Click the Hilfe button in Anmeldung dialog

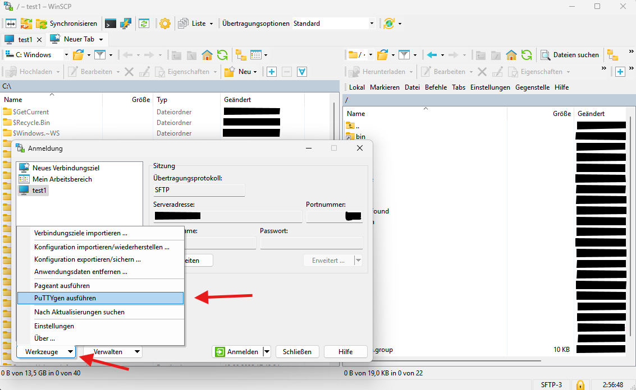pos(345,352)
